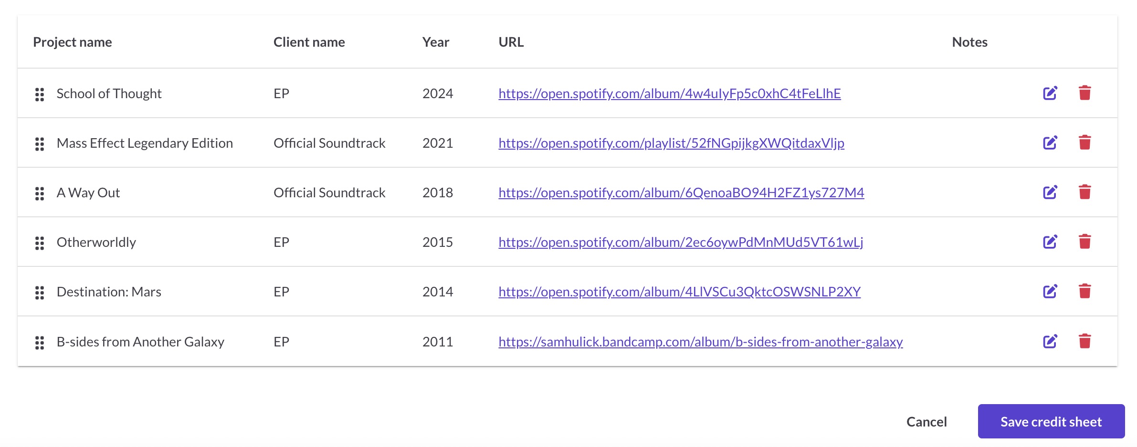The height and width of the screenshot is (447, 1137).
Task: Delete the Destination: Mars row
Action: click(x=1085, y=291)
